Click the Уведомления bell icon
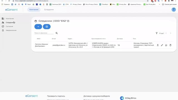 3,30
